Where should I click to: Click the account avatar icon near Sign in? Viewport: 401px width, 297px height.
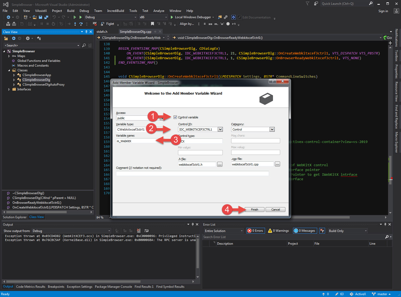pos(396,11)
